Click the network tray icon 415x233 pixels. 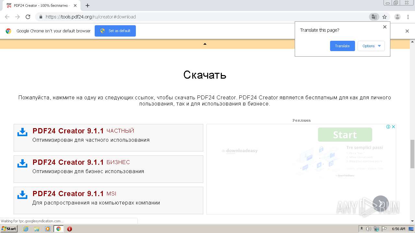click(x=376, y=229)
